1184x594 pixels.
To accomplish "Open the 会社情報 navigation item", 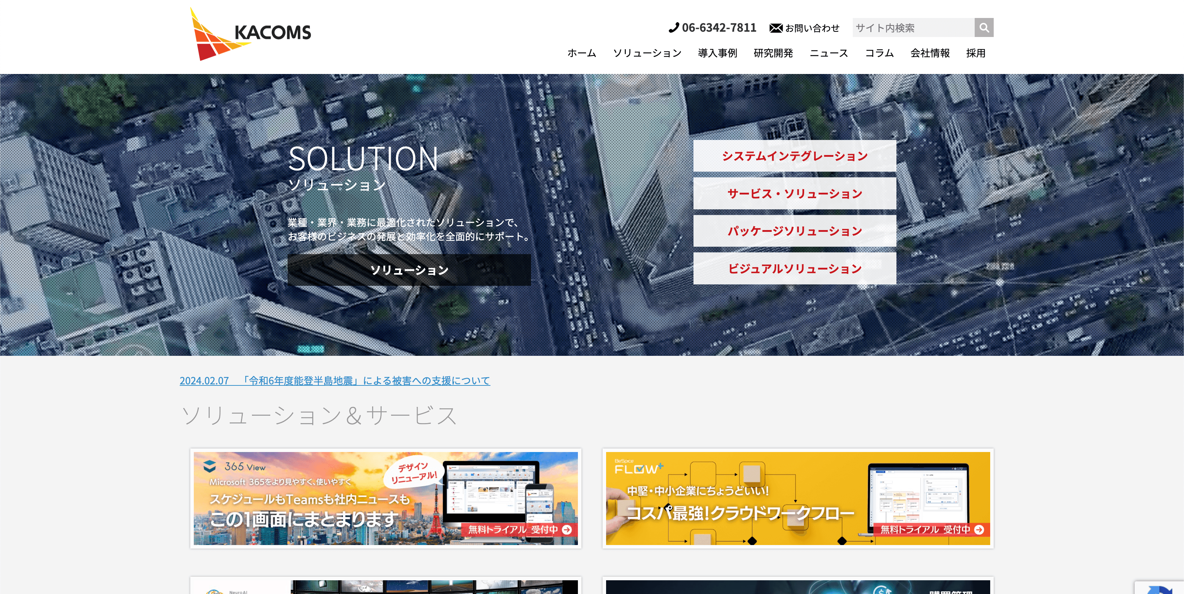I will pos(930,53).
